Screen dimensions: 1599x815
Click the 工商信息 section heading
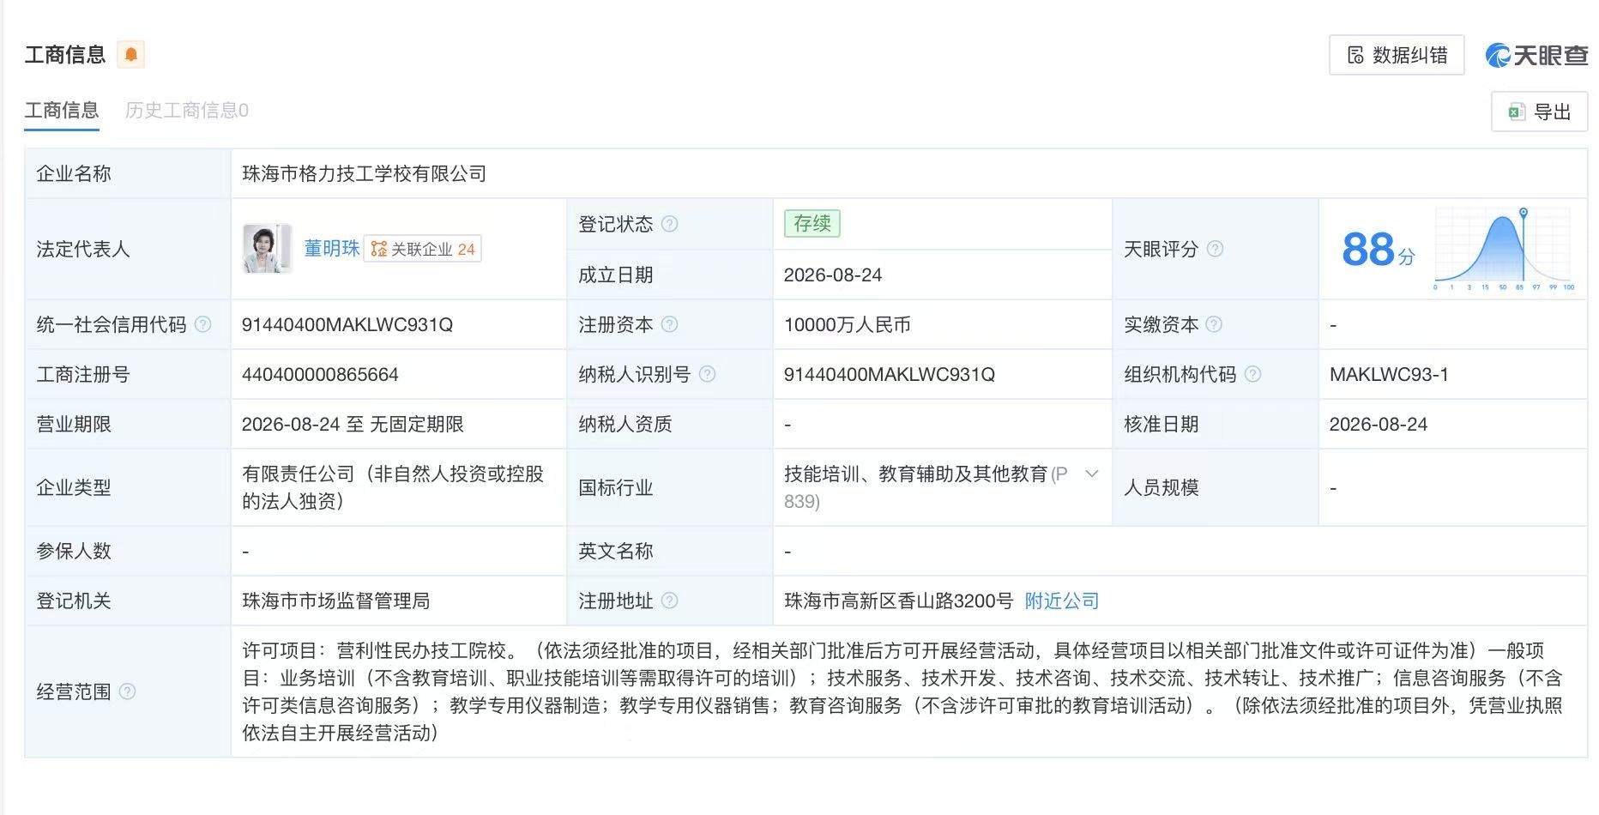point(65,55)
